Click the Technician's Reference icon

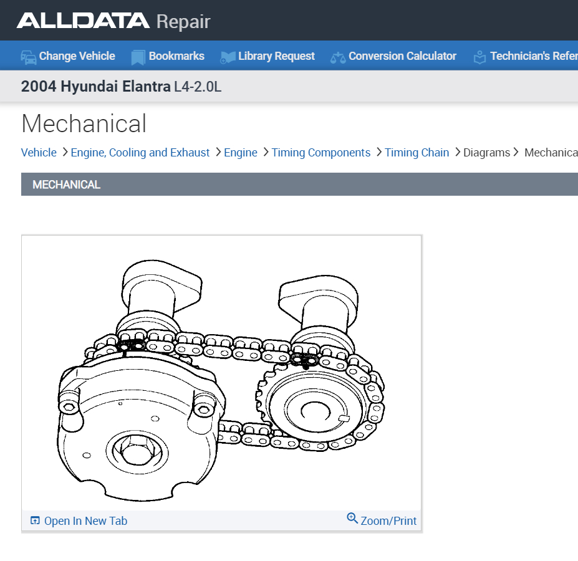479,57
